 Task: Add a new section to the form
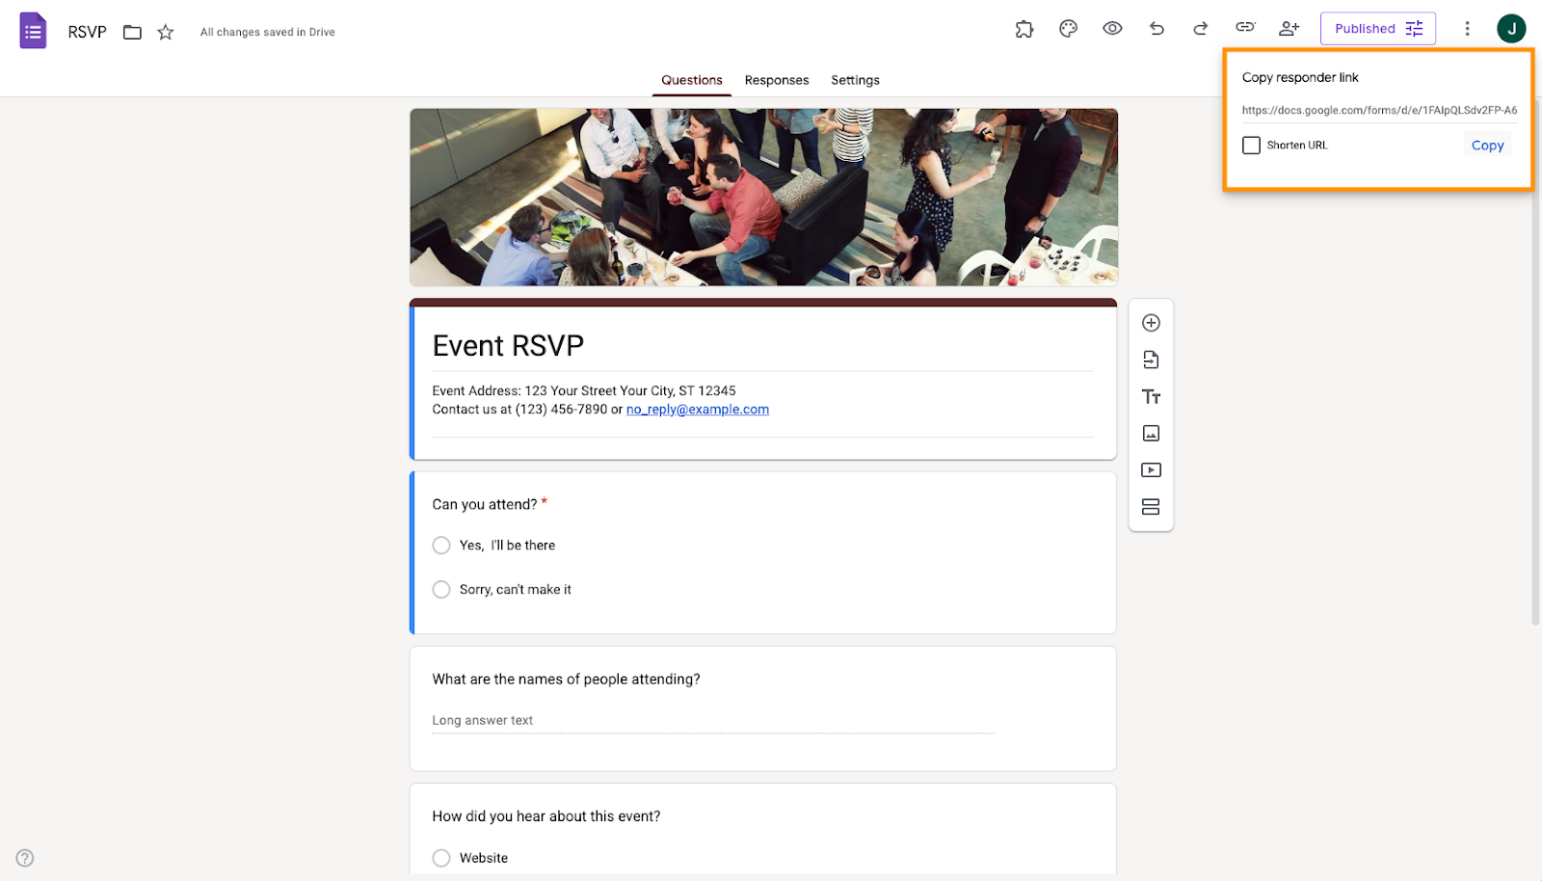click(x=1151, y=506)
